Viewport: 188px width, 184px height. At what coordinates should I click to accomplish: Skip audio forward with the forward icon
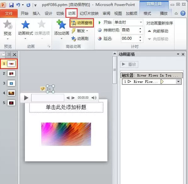[x=73, y=98]
